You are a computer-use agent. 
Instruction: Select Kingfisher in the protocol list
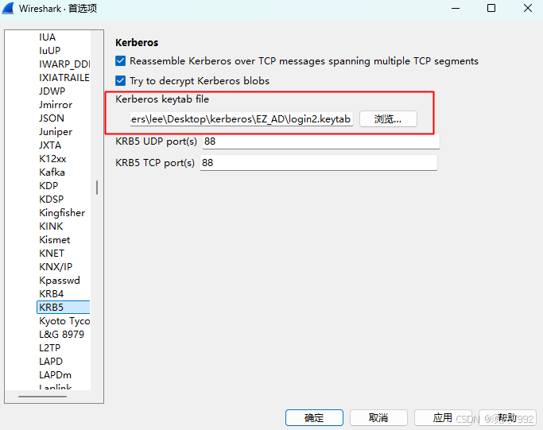(x=62, y=212)
